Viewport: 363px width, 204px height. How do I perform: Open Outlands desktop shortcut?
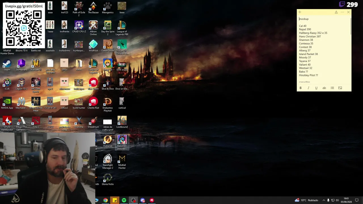107,141
